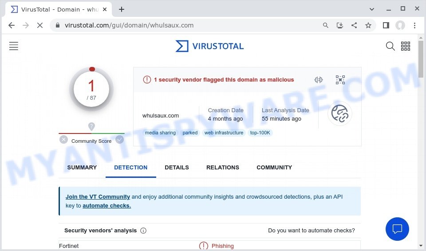Screen dimensions: 426x251
Task: Click the web infrastructure tag
Action: pyautogui.click(x=224, y=133)
